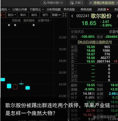This screenshot has width=118, height=121.
Task: Click the third star event marker
Action: click(x=34, y=25)
